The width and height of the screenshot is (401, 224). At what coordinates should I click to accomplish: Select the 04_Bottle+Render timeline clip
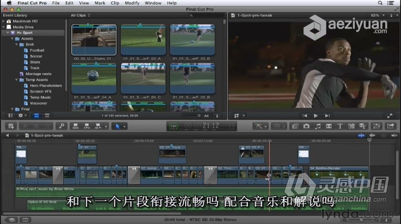tap(339, 175)
